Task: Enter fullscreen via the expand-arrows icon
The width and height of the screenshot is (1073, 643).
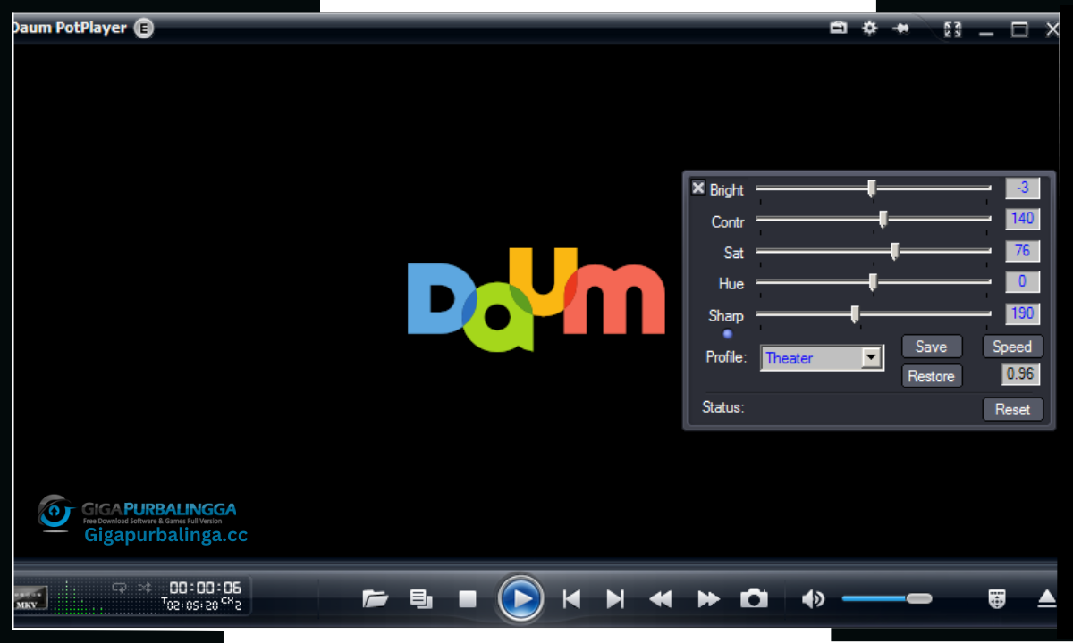Action: click(953, 29)
